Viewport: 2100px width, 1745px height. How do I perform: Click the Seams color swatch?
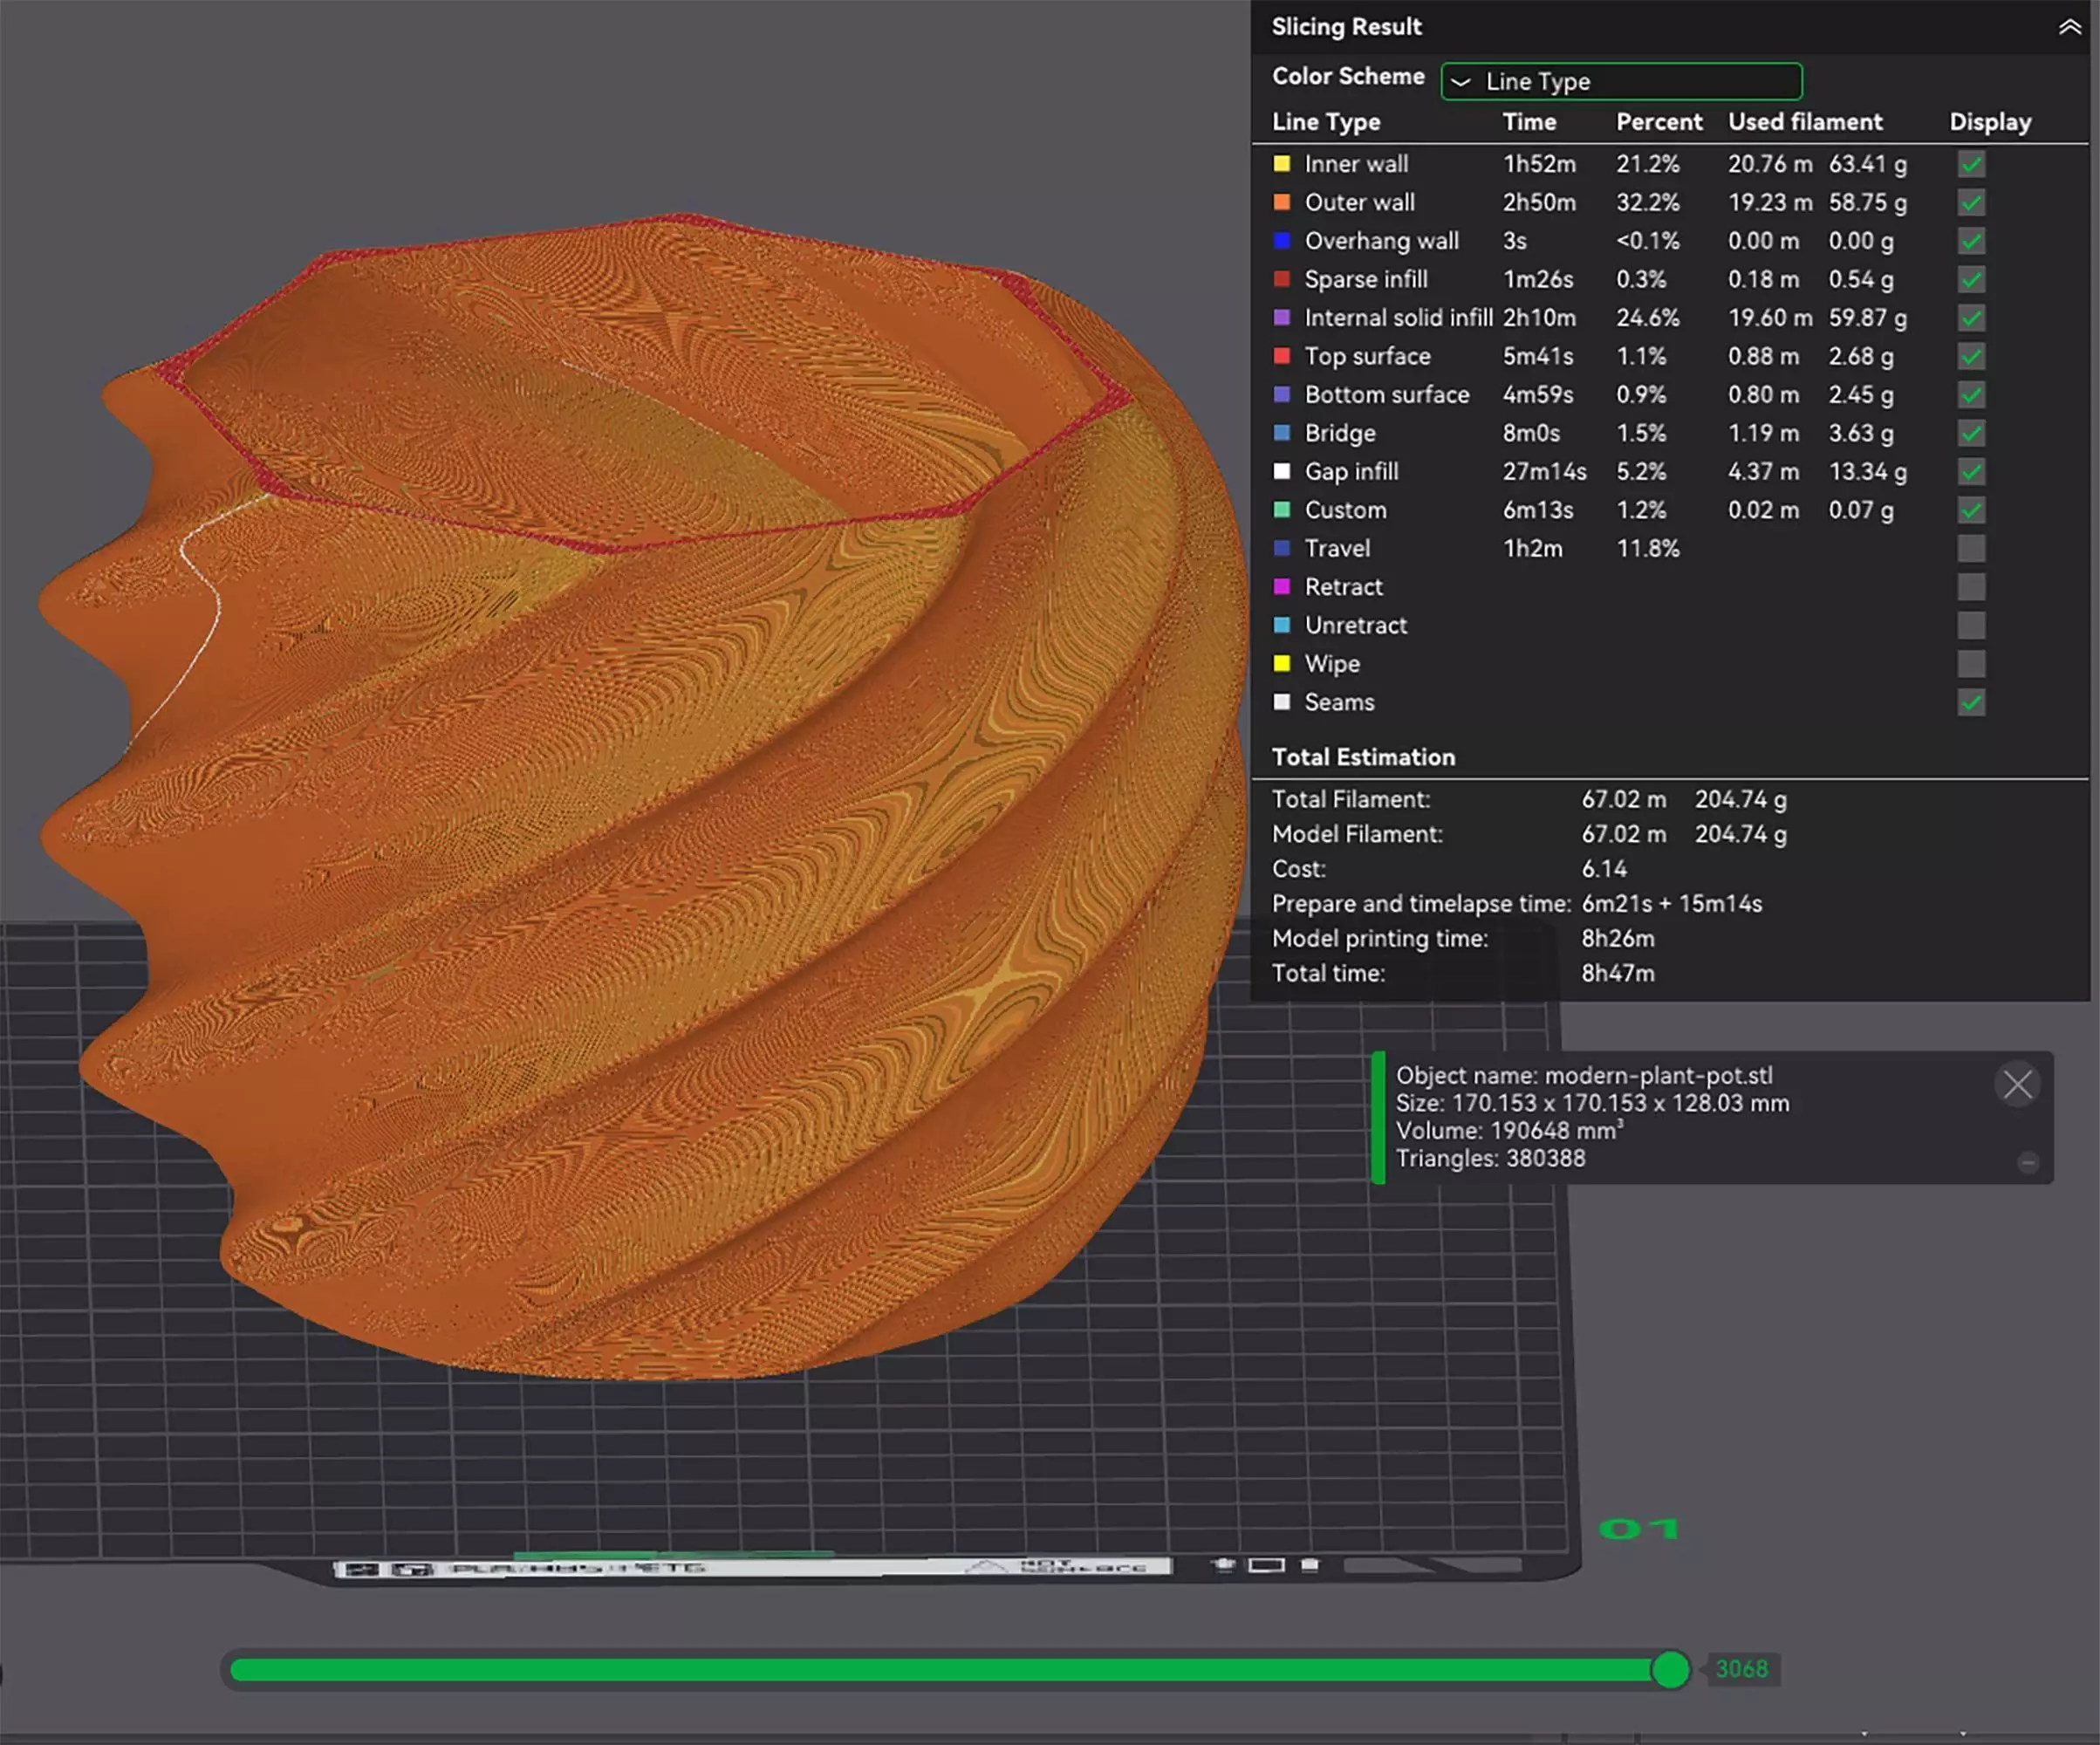(1281, 702)
